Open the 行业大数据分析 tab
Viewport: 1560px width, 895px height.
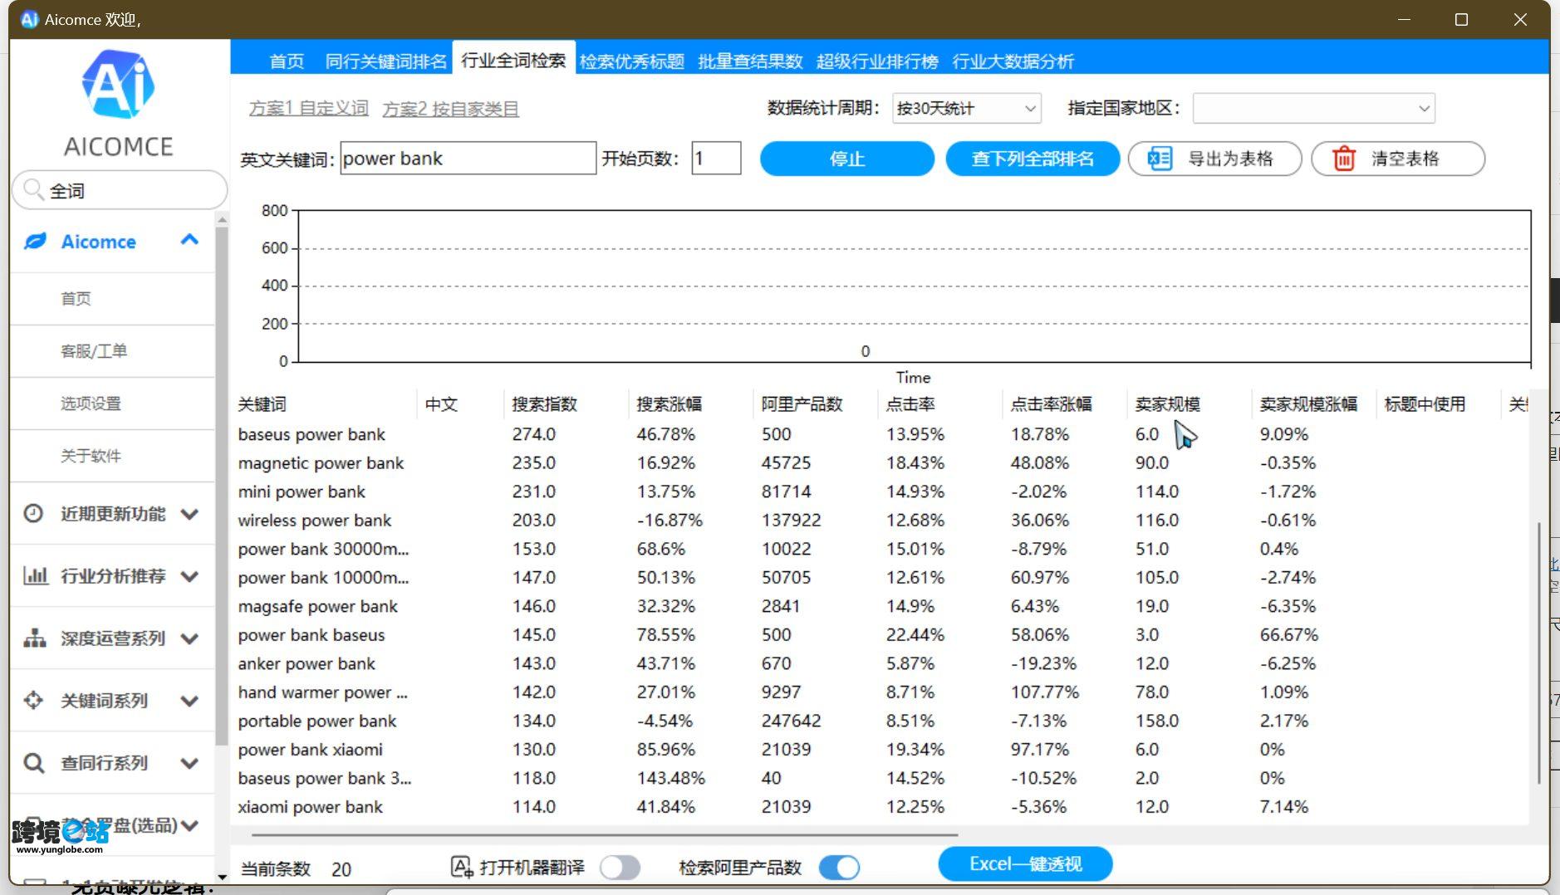(1013, 61)
